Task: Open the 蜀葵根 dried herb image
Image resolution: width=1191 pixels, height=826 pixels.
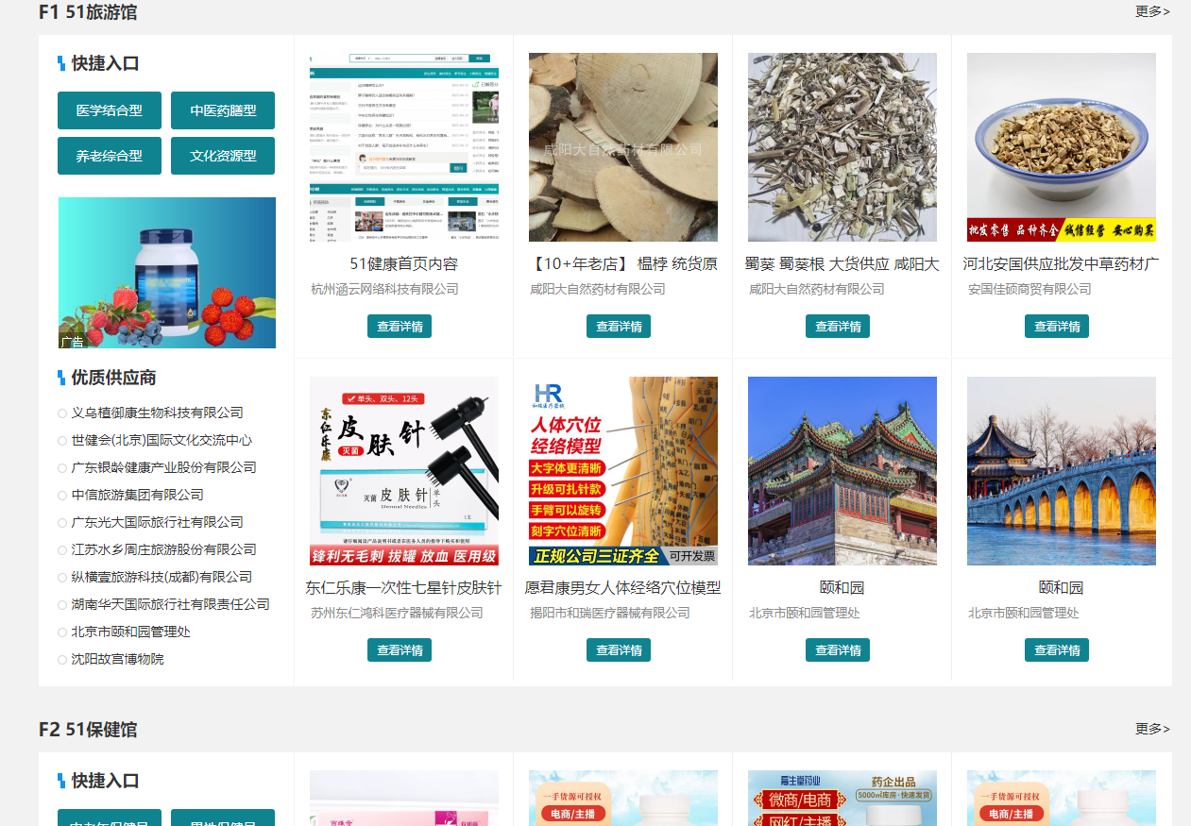Action: (x=842, y=147)
